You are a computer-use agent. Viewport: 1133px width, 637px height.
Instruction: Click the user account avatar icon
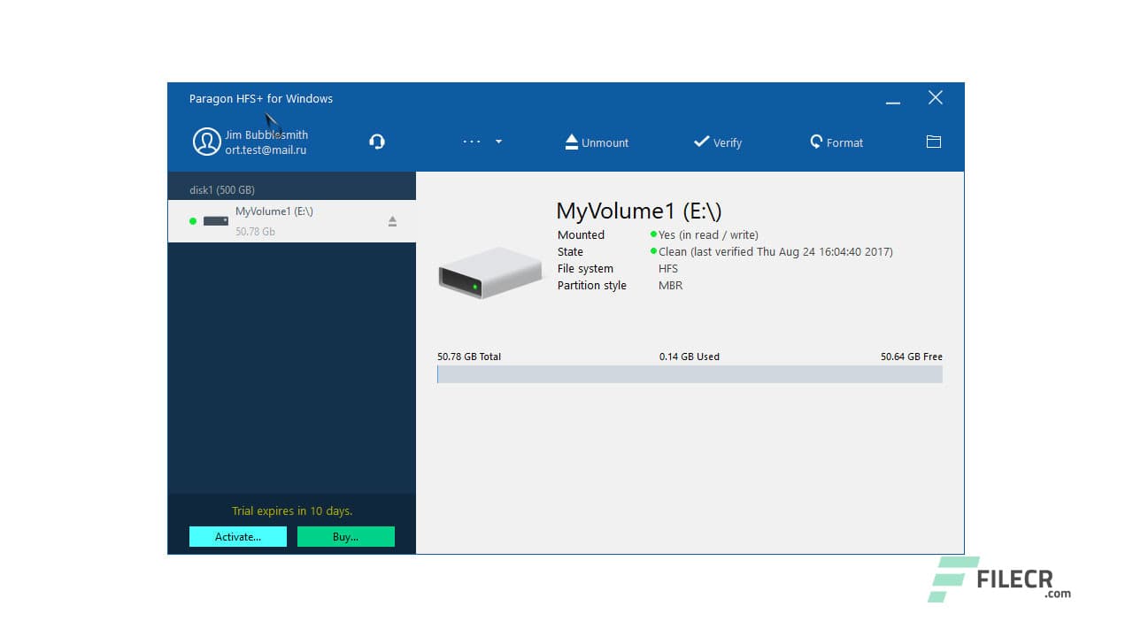206,141
